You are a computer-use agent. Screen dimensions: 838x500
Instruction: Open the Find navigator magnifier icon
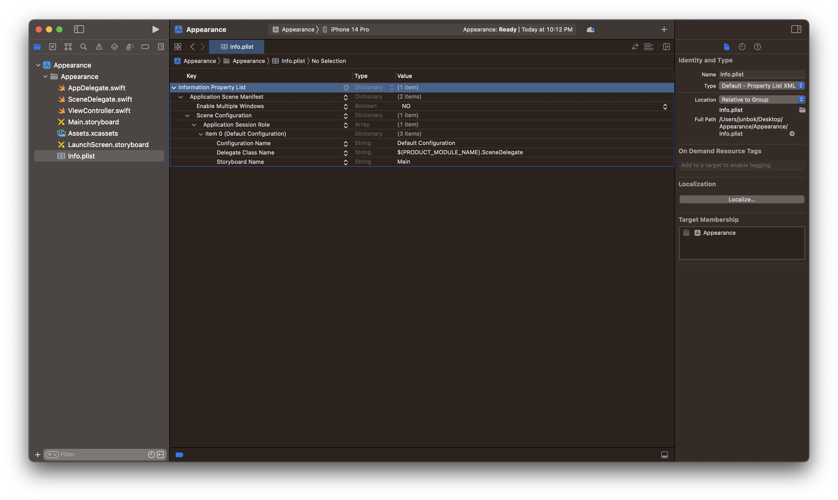pos(83,47)
